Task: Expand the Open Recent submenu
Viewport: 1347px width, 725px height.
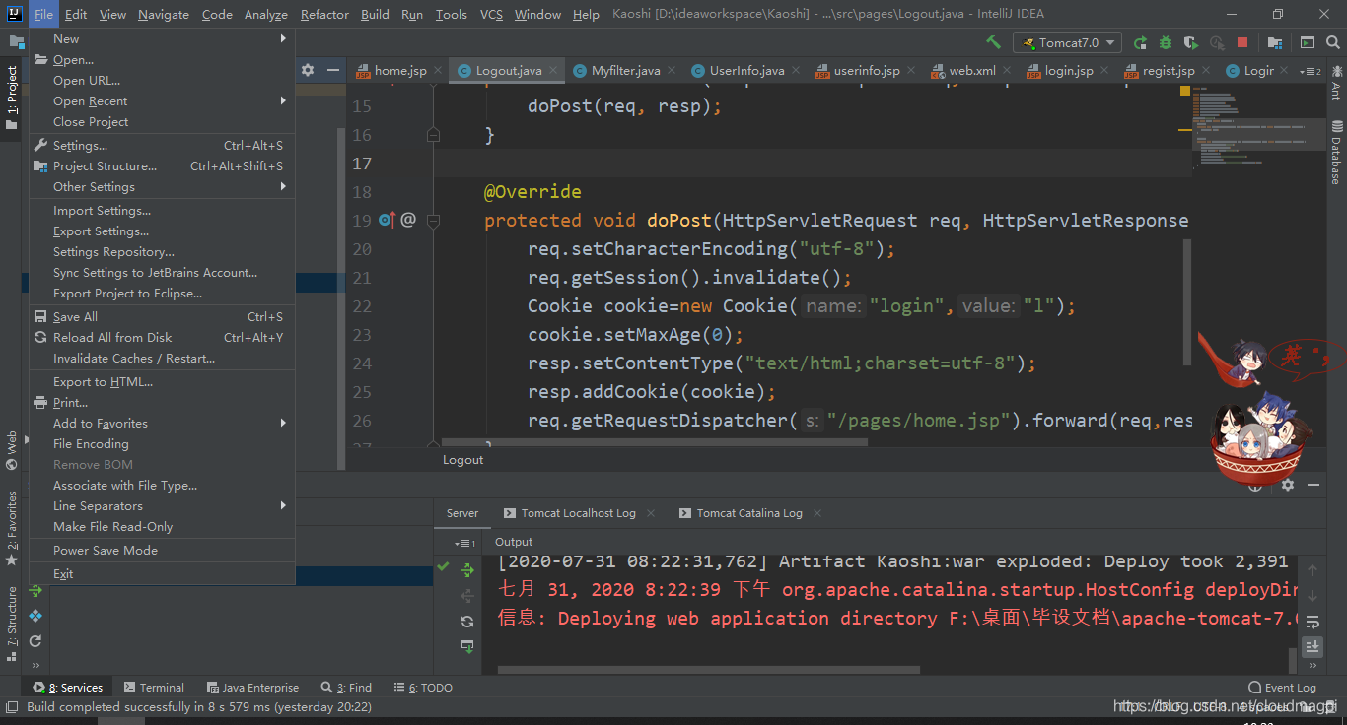Action: point(163,100)
